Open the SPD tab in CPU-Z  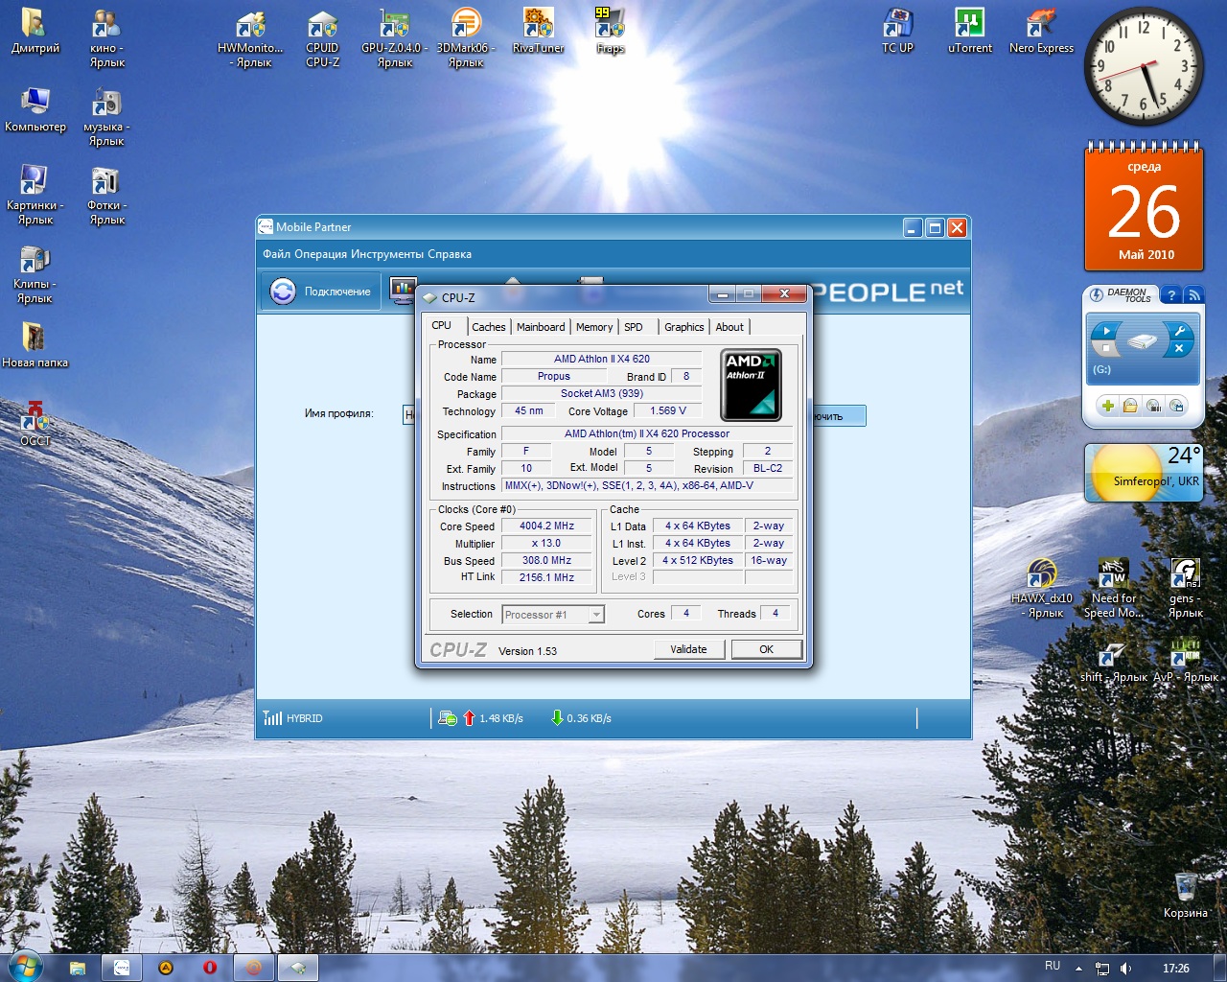(x=634, y=327)
